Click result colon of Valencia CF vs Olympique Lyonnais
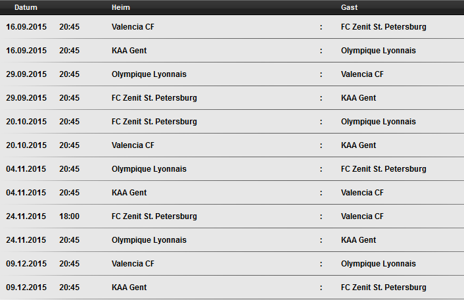The image size is (464, 300). (321, 264)
